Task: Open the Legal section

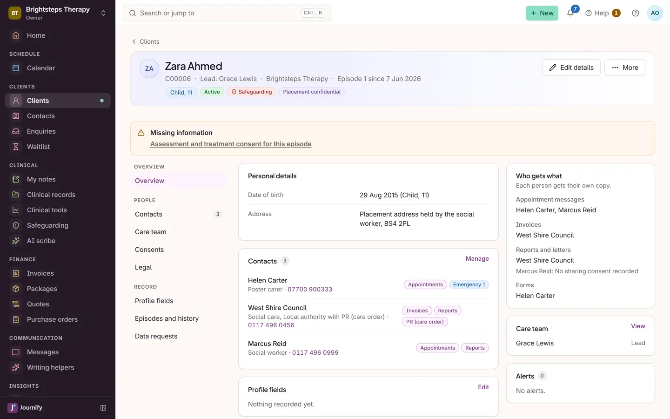Action: [x=179, y=267]
